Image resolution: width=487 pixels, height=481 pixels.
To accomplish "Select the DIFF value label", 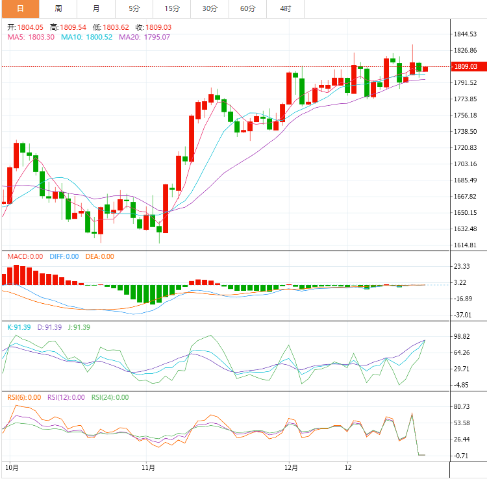I will point(64,256).
